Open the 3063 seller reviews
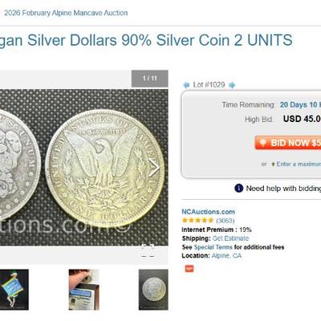 point(225,221)
